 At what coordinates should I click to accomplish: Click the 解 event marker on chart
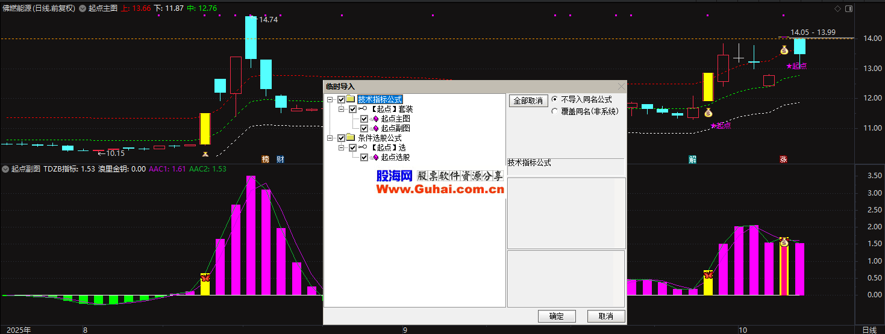click(x=693, y=159)
